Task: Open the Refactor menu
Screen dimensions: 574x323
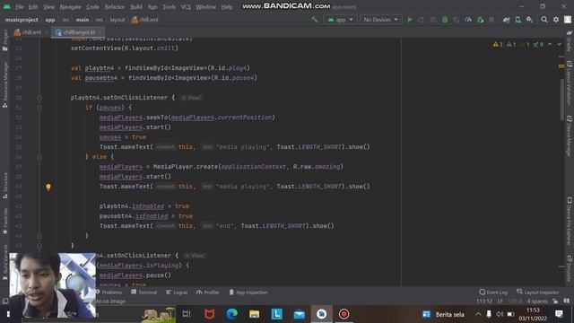Action: (115, 7)
